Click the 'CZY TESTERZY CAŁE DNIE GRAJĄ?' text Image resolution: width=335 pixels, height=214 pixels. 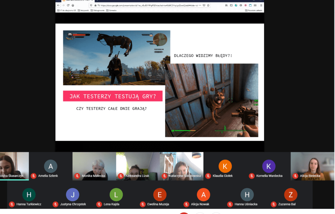click(x=112, y=108)
